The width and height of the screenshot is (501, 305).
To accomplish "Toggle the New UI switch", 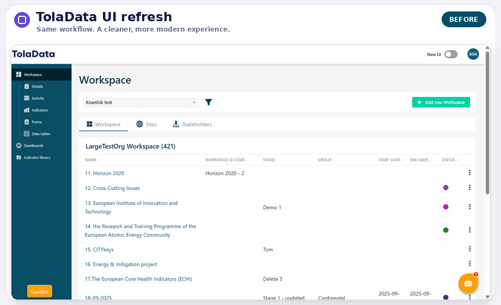I will coord(451,54).
